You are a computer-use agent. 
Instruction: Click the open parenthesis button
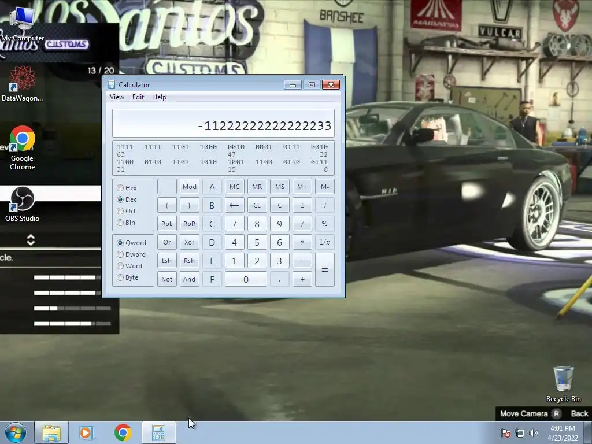click(167, 205)
